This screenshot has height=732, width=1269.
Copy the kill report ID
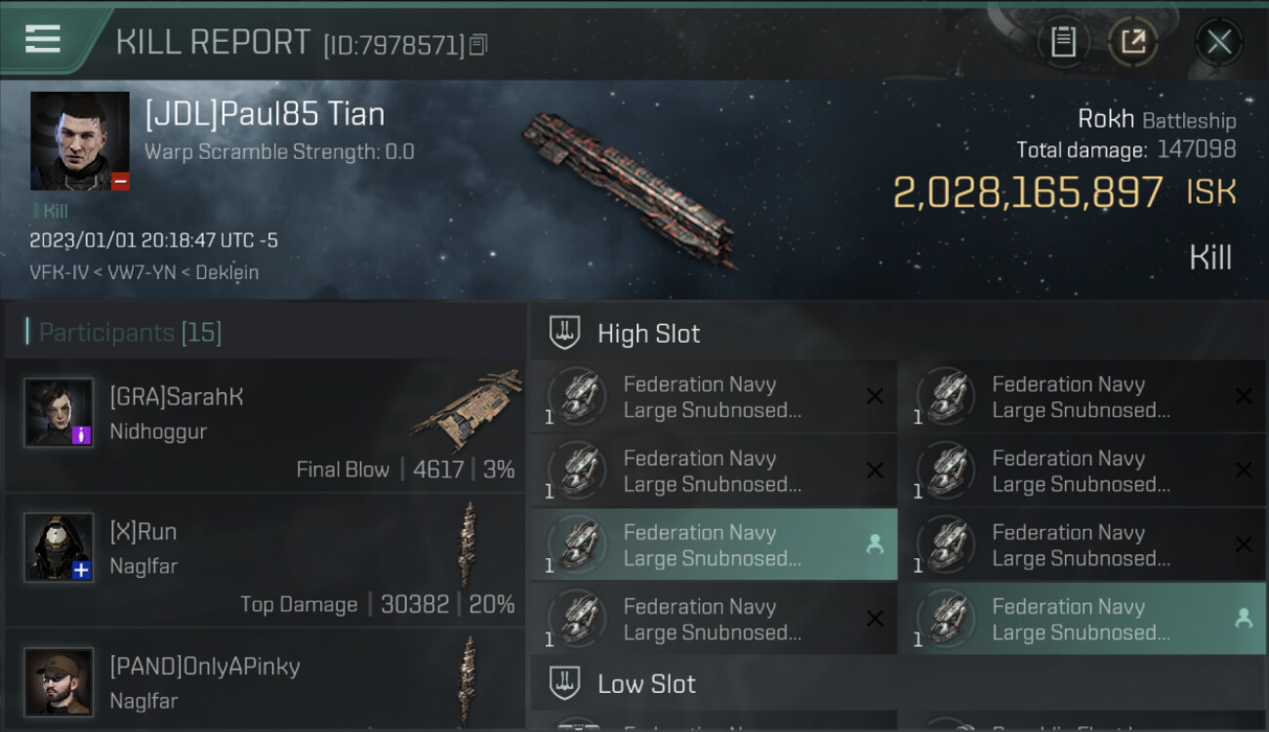(478, 45)
